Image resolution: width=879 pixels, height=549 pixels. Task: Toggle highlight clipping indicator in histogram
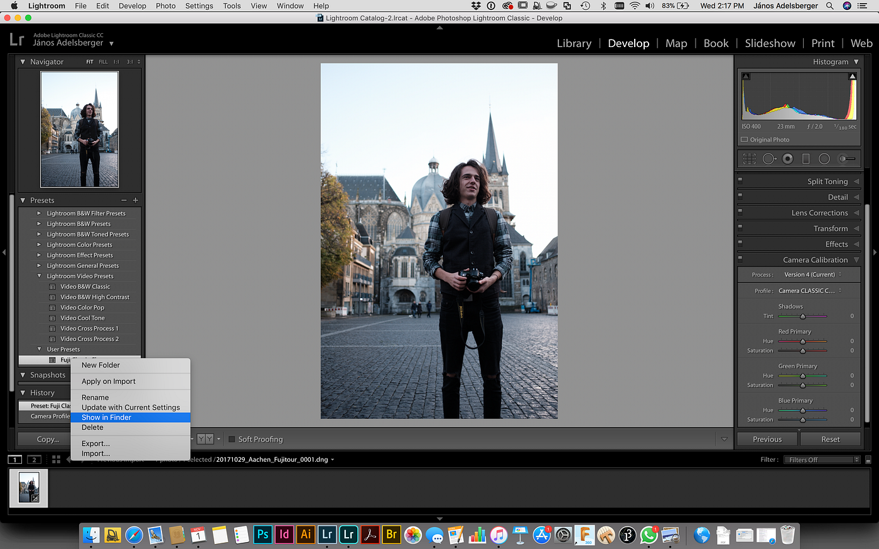point(852,77)
